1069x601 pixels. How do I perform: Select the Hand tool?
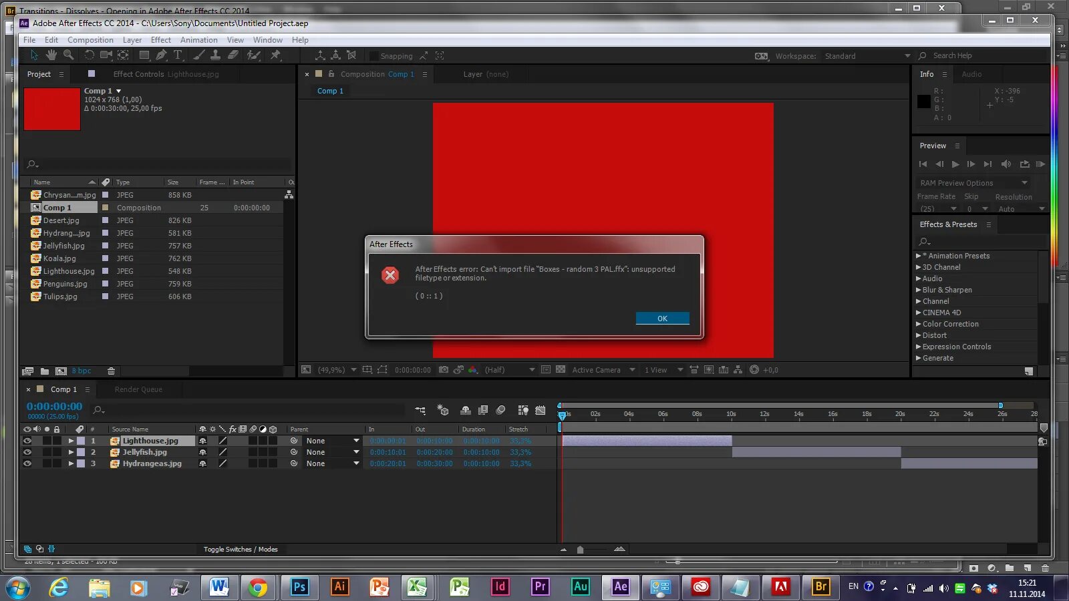(51, 55)
